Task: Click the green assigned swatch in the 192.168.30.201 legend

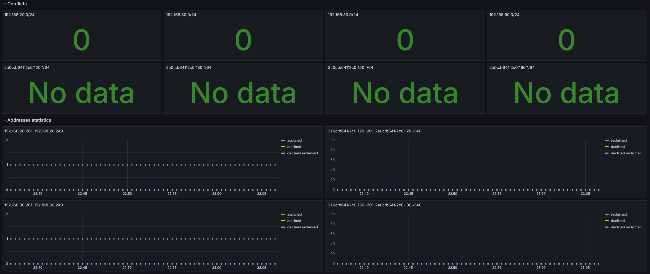Action: tap(283, 215)
